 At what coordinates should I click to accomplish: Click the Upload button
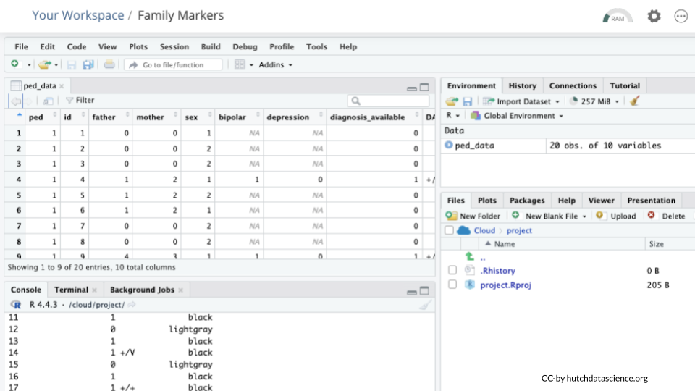(x=616, y=216)
